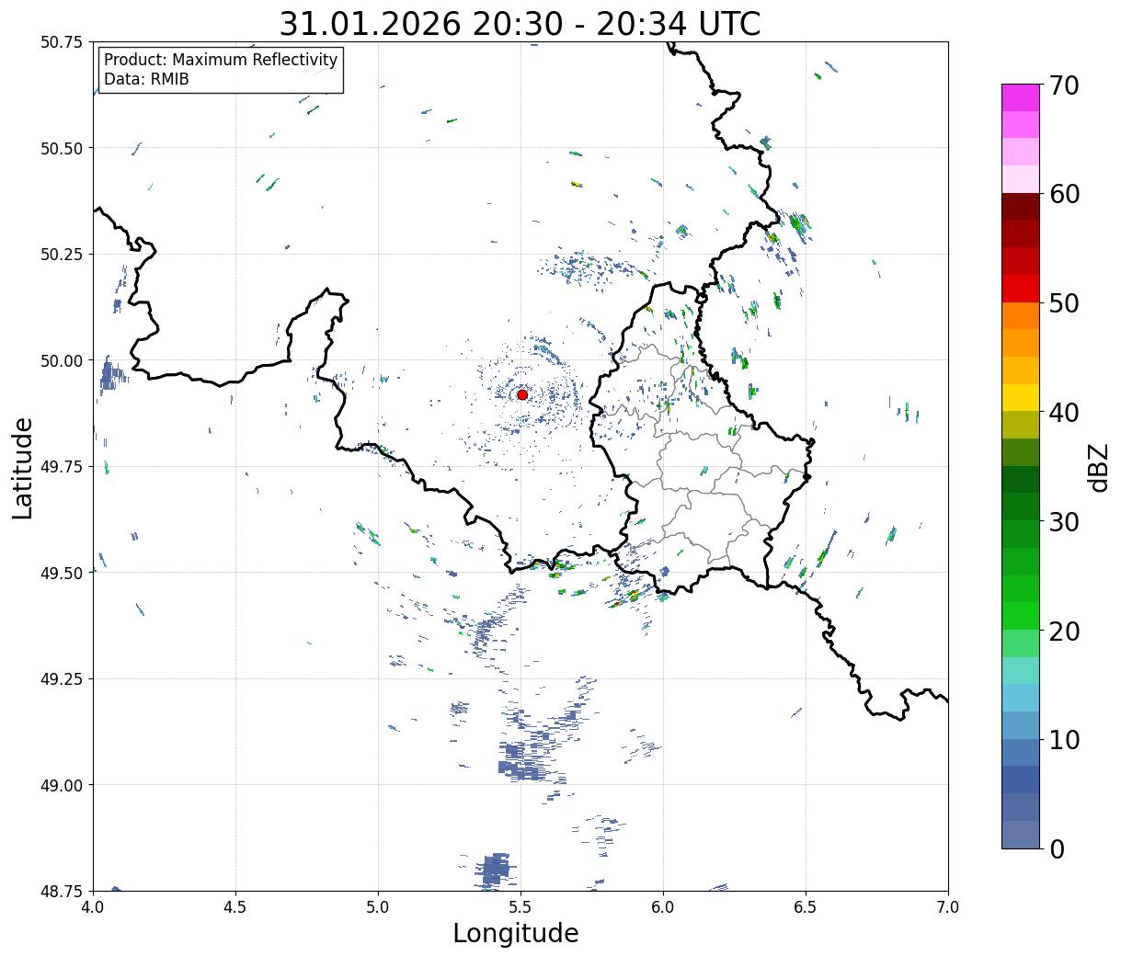The height and width of the screenshot is (956, 1121).
Task: Click the 'Product: Maximum Reflectivity' label
Action: (221, 60)
